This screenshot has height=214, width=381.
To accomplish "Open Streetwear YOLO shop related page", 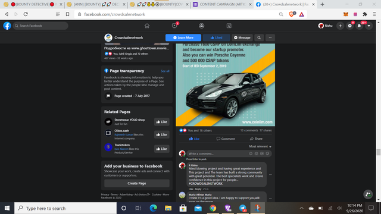I will tap(130, 120).
